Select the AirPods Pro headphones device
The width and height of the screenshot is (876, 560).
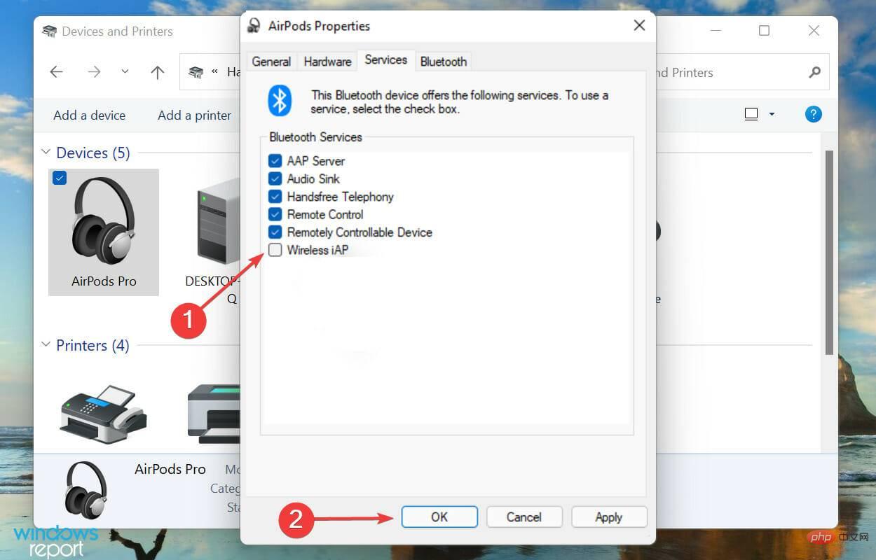click(x=104, y=232)
